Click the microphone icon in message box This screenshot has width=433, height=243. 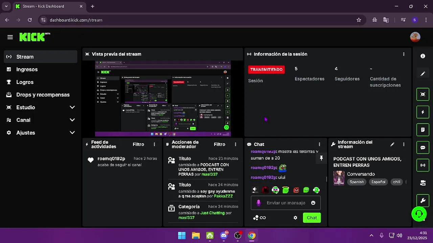[258, 203]
